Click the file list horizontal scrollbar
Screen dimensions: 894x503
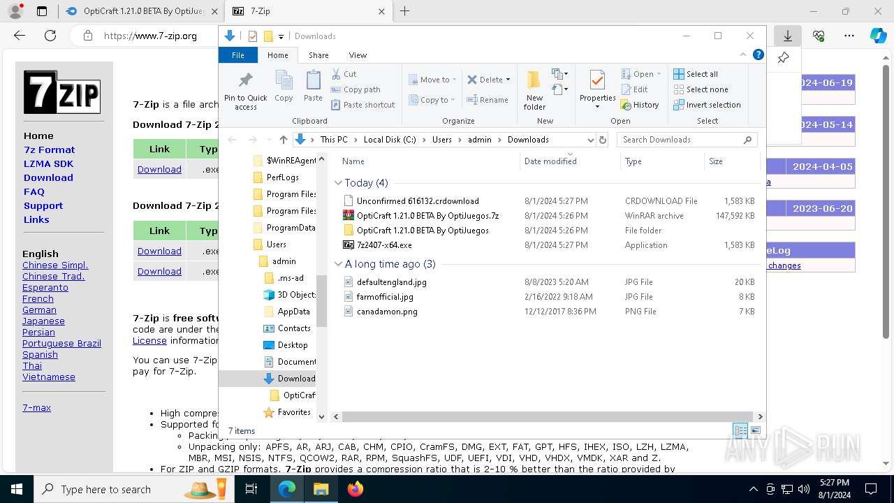tap(548, 416)
